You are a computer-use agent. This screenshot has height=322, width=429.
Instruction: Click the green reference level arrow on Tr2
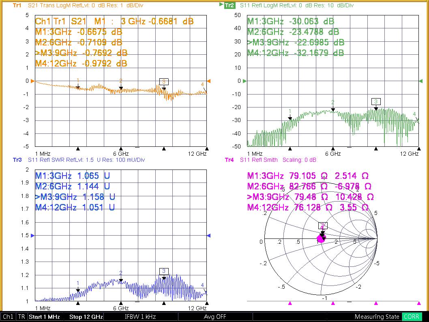[x=245, y=81]
